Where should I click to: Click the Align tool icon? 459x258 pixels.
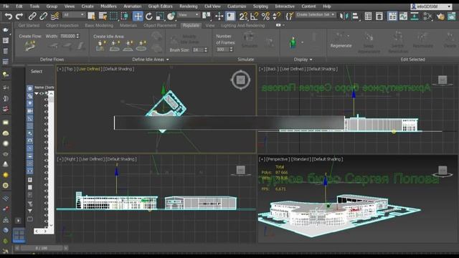(x=356, y=16)
